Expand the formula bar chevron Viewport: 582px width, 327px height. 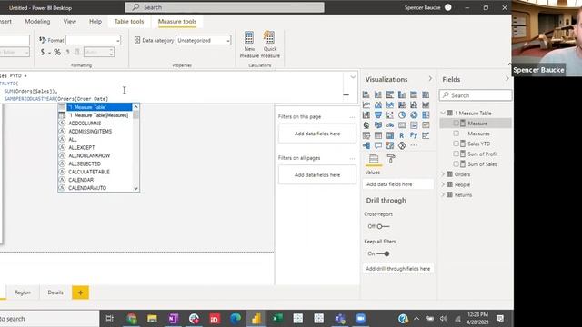(353, 77)
